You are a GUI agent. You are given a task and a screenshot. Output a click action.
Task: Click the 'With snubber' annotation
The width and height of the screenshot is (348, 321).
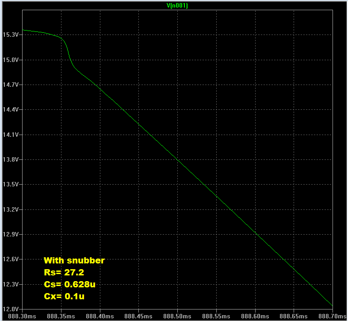tap(74, 260)
